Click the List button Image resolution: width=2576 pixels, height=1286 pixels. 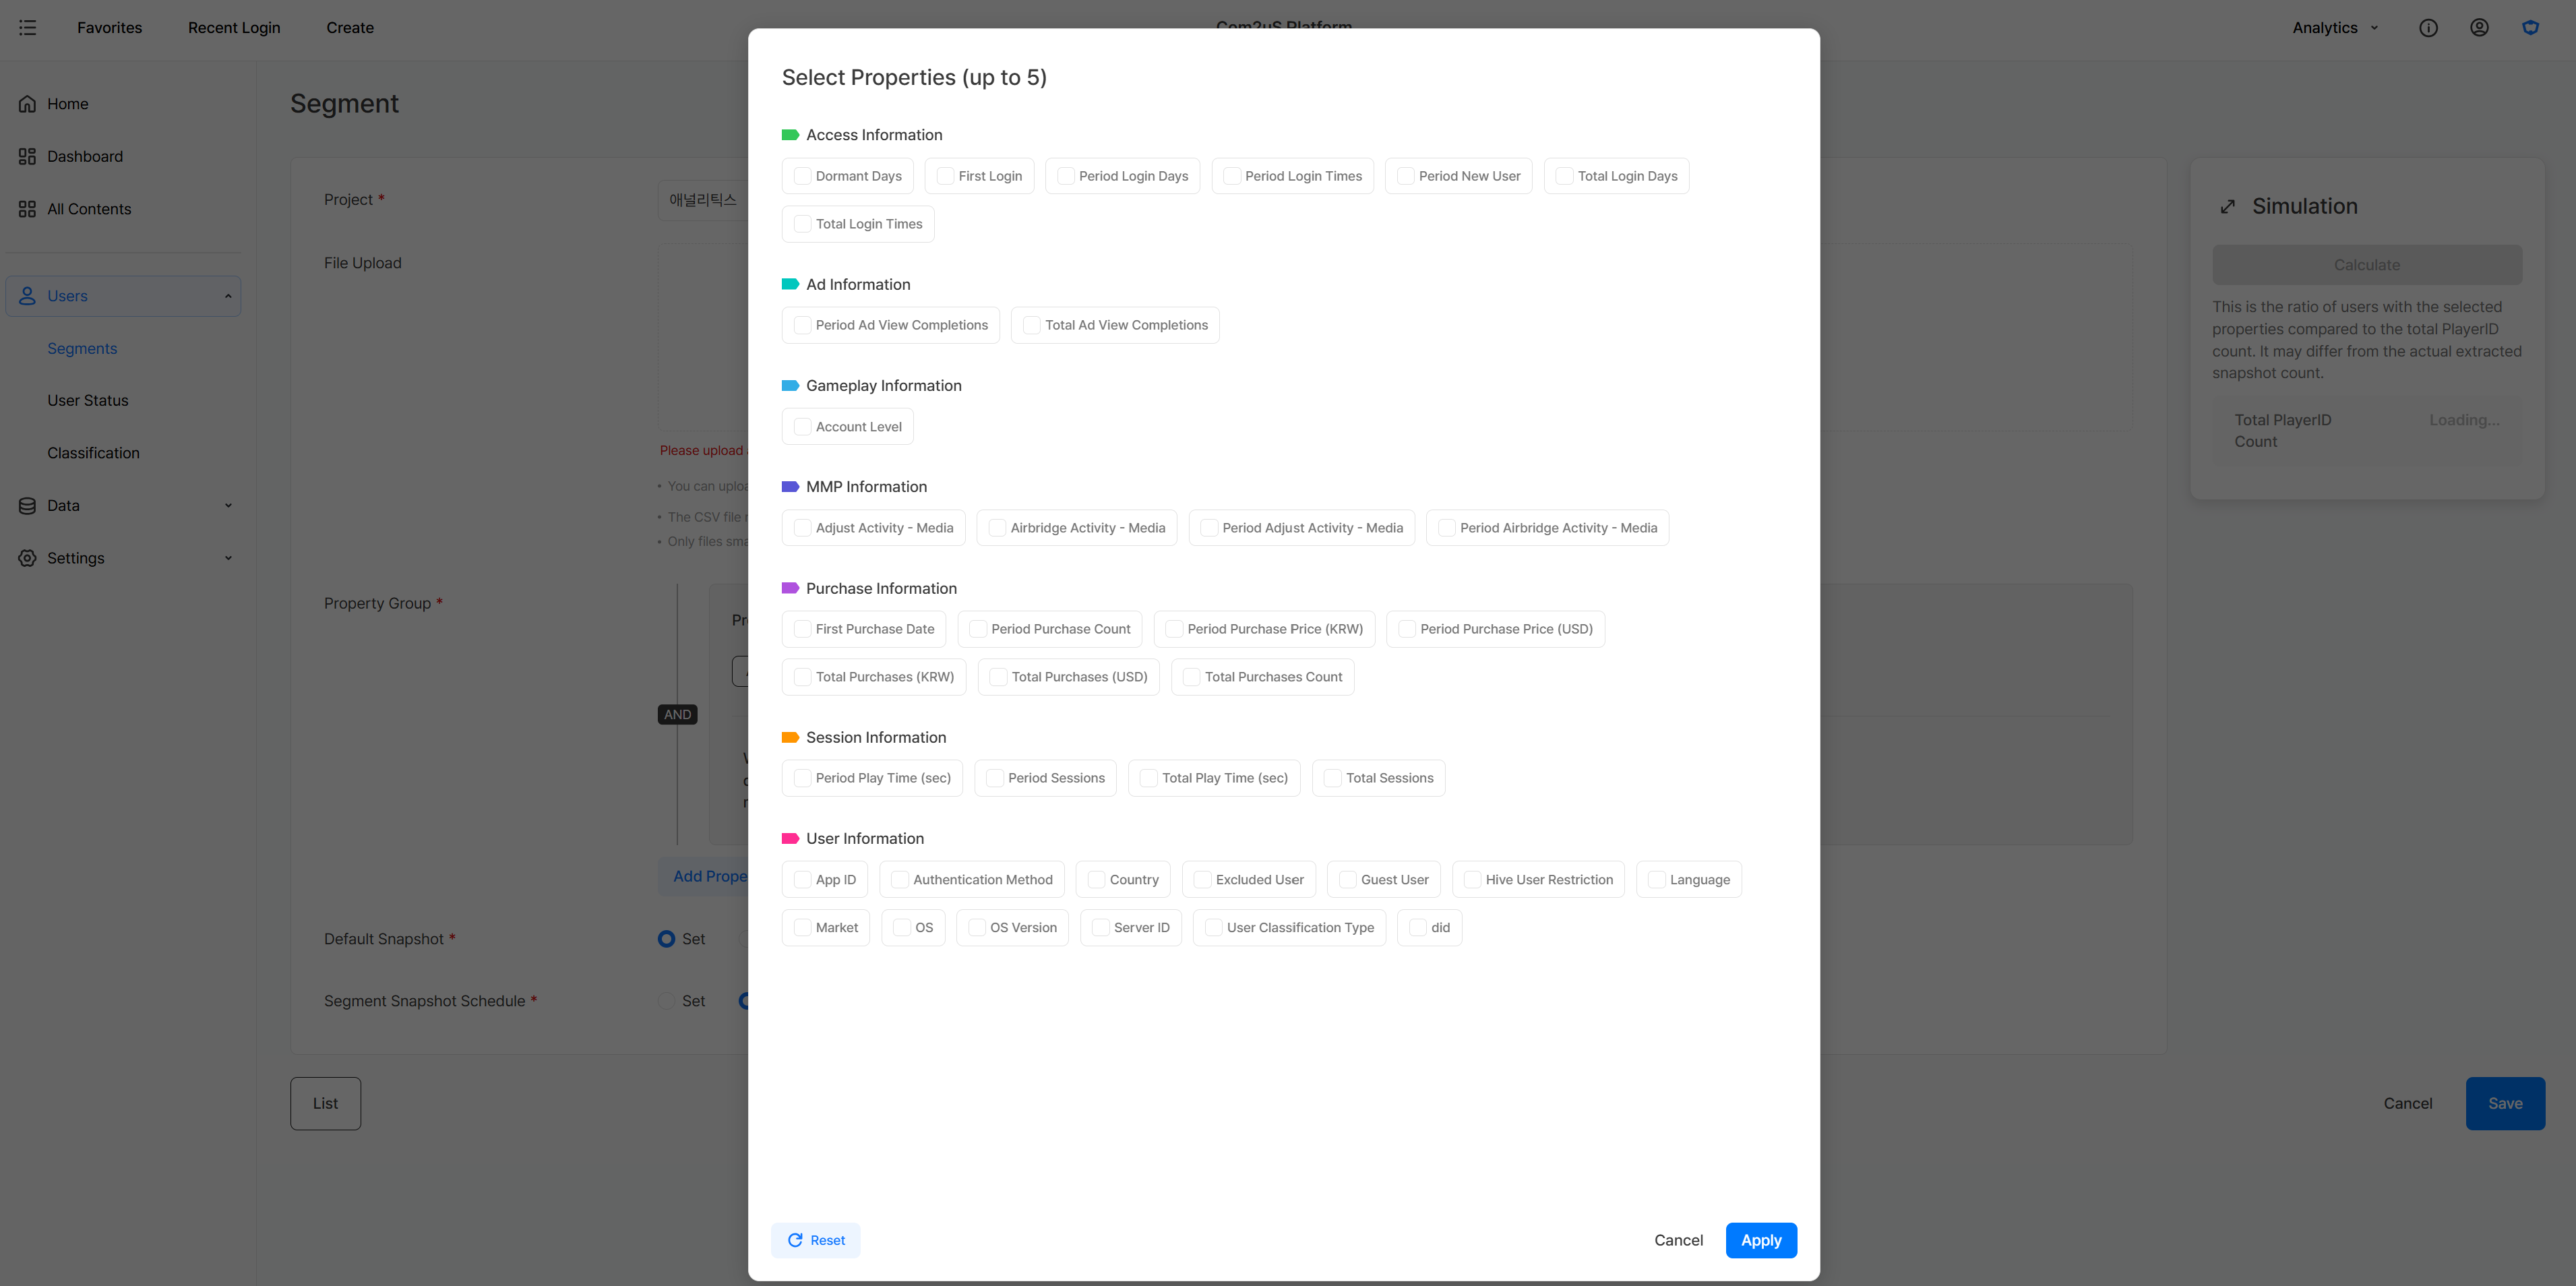pyautogui.click(x=325, y=1104)
